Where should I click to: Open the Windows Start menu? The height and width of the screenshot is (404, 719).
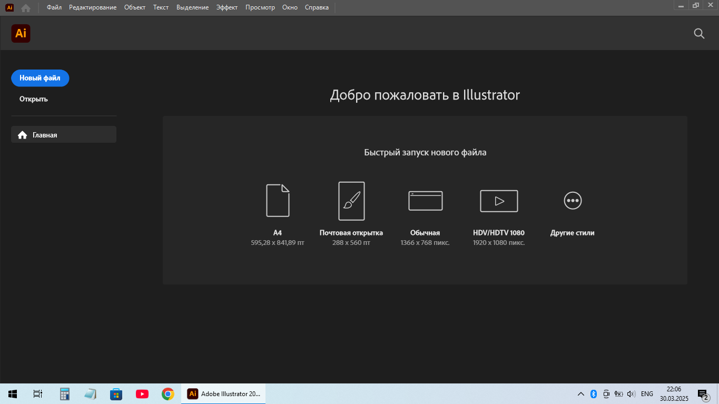pos(13,393)
